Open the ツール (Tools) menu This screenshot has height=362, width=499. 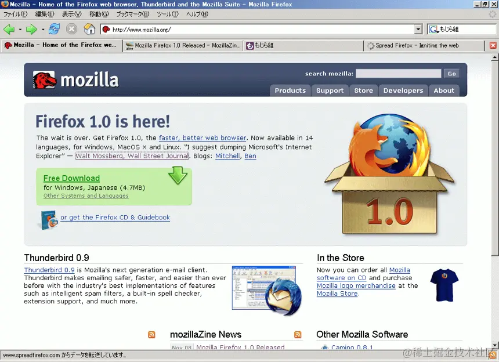click(168, 14)
